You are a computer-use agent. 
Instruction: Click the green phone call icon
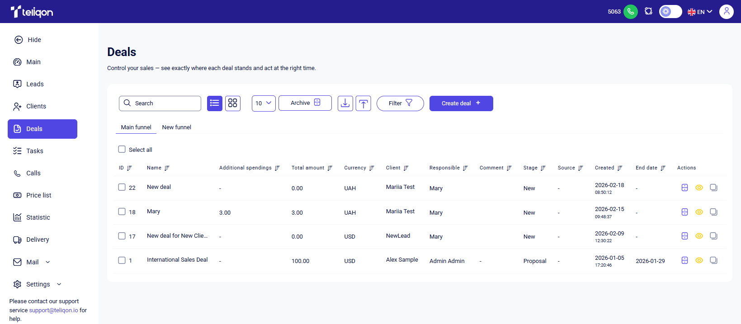point(630,12)
